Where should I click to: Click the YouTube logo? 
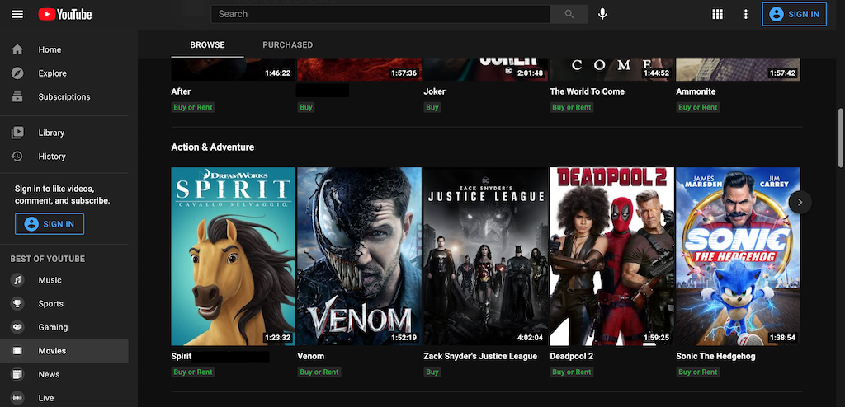pos(64,14)
